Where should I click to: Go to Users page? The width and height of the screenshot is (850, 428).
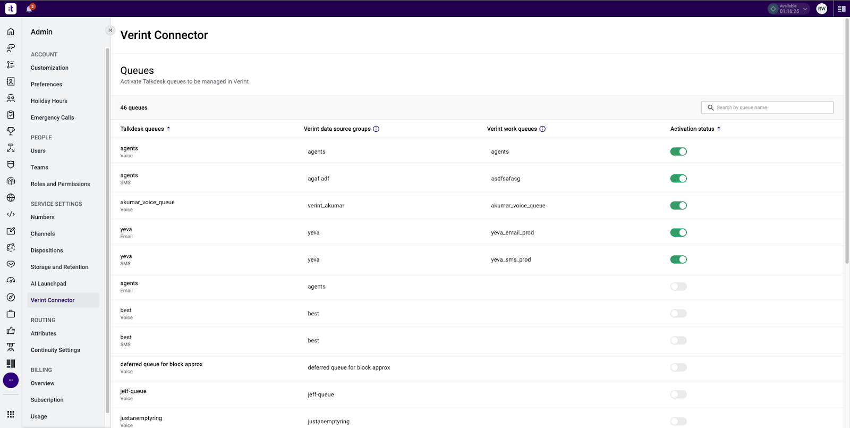point(38,151)
